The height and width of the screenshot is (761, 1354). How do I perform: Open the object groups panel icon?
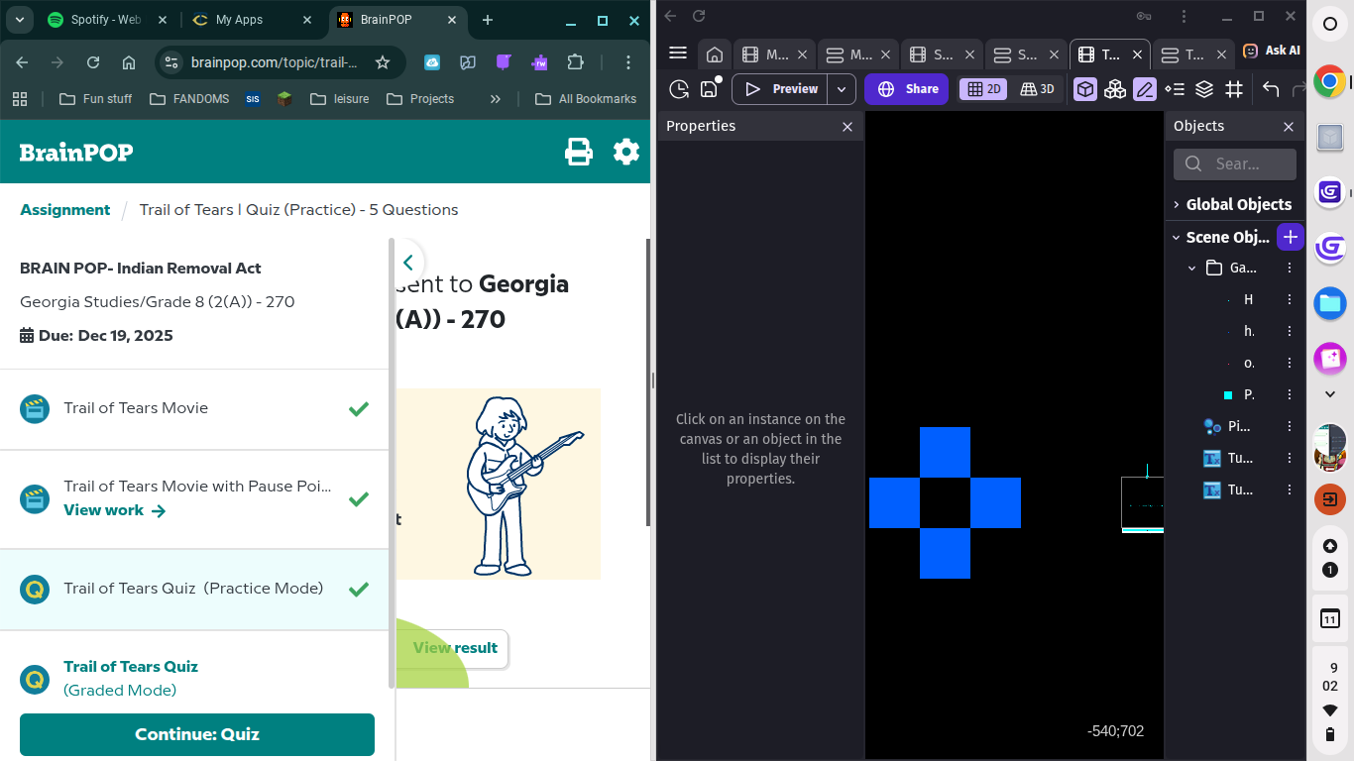[1115, 89]
